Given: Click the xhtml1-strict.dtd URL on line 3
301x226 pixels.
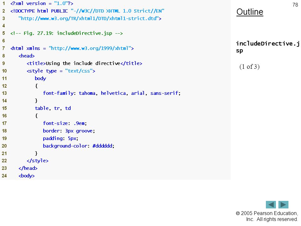Looking at the screenshot, I should tap(90, 19).
